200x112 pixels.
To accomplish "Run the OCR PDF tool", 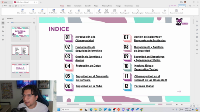I will [x=106, y=11].
